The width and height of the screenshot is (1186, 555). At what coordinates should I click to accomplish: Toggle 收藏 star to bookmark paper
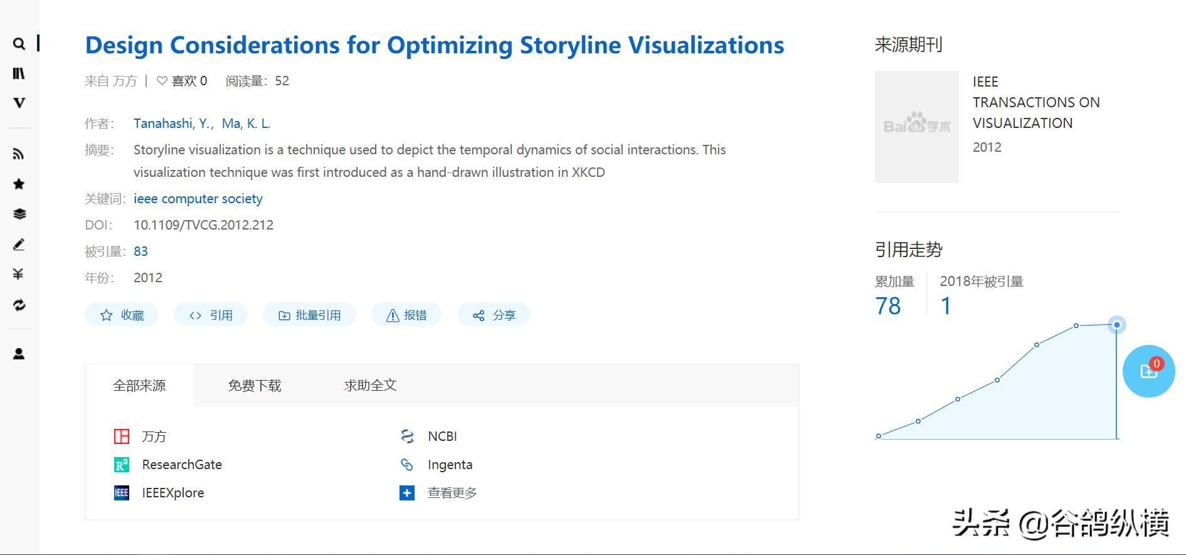coord(122,315)
